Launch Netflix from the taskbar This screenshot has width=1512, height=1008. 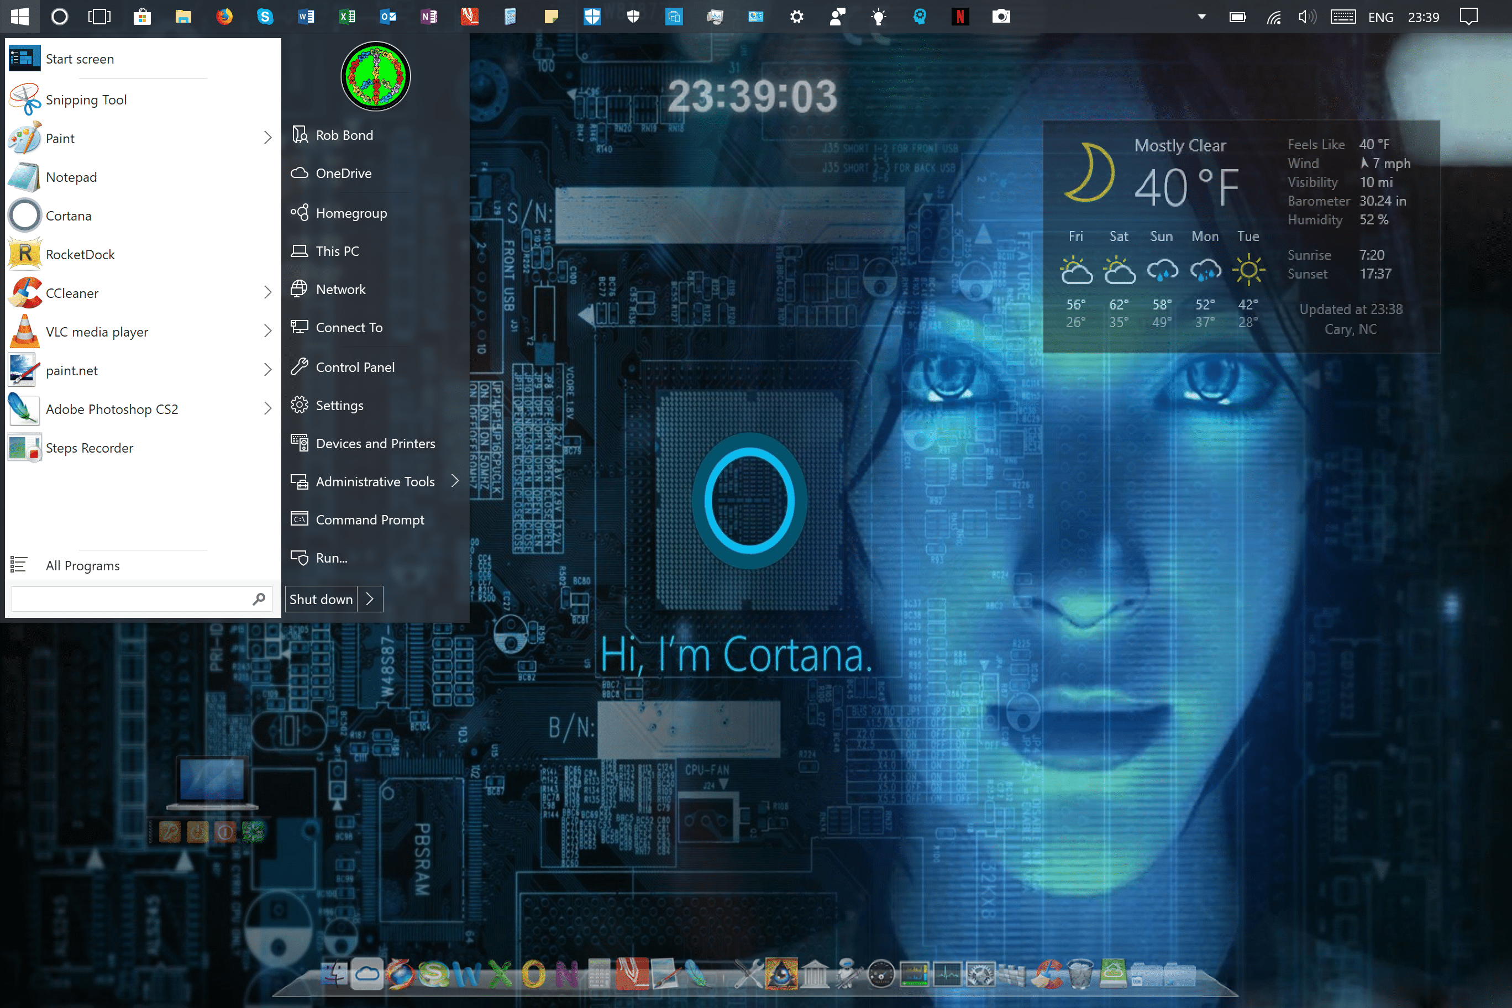[960, 17]
